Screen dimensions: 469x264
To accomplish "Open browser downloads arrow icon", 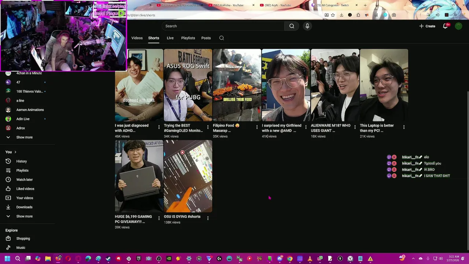I will tap(341, 15).
